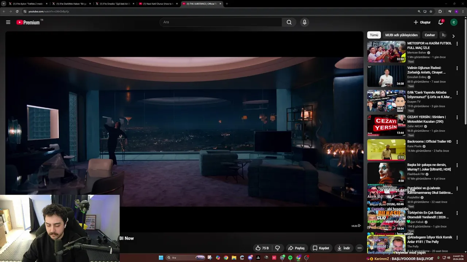The image size is (467, 262).
Task: Open Erlik Canlı Yayında thumbnail
Action: point(386,101)
